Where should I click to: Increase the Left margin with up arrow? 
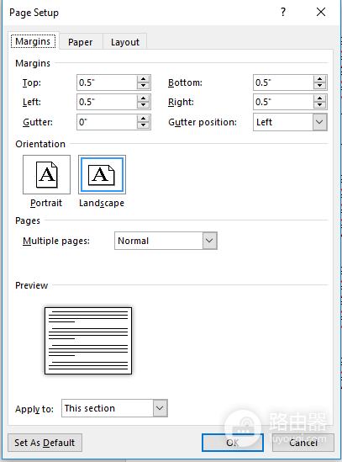click(x=144, y=98)
